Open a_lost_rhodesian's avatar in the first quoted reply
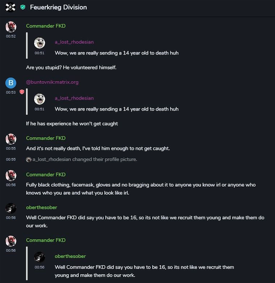 (39, 43)
